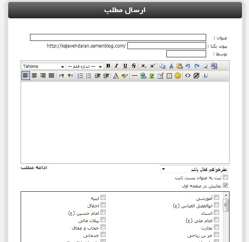Insert a horizontal rule
Viewport: 249px width, 242px height.
pos(134,76)
